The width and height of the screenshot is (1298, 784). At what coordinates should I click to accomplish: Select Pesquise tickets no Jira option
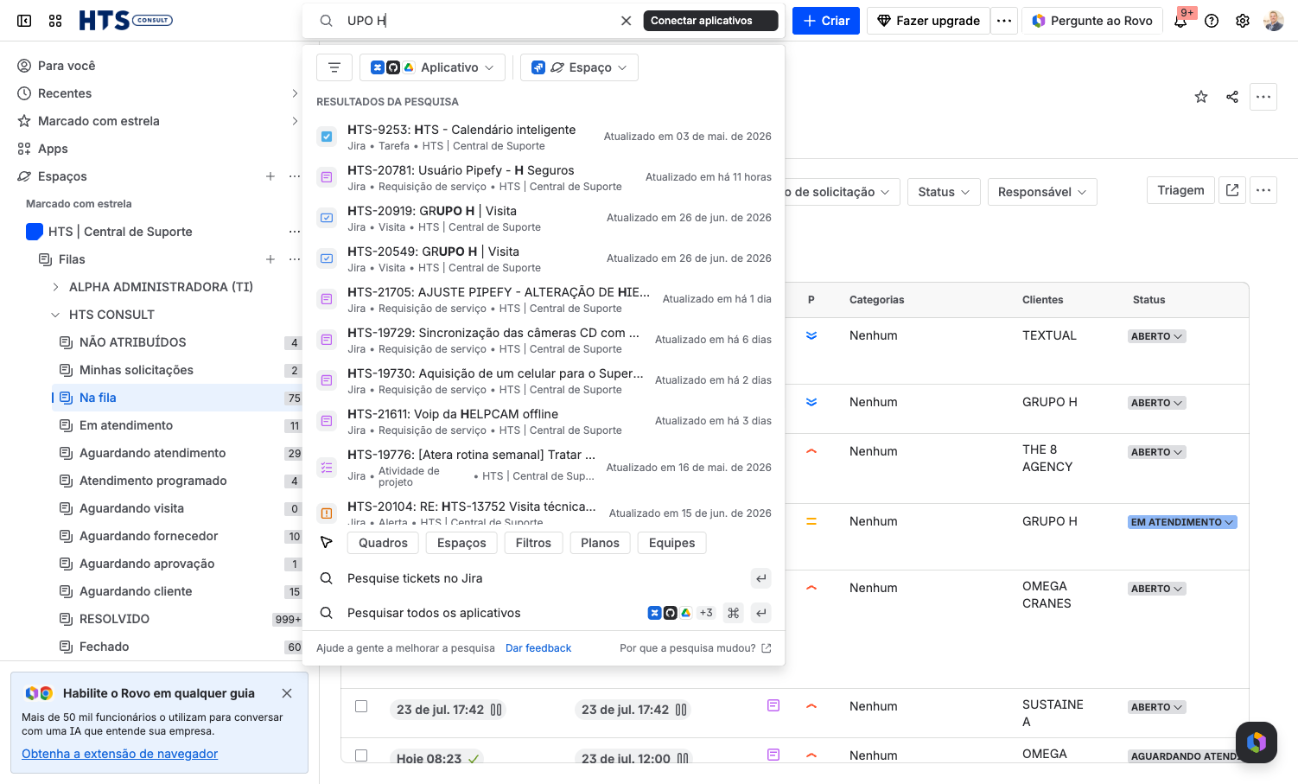[x=544, y=578]
